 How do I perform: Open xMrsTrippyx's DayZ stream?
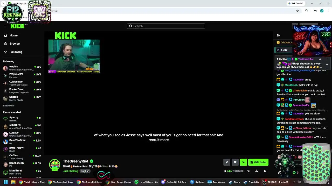click(22, 149)
